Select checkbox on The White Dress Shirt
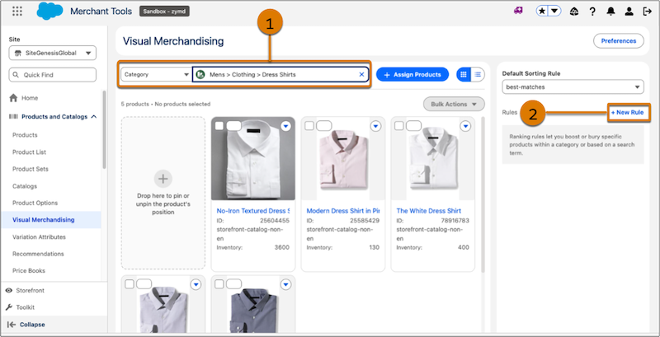The width and height of the screenshot is (660, 337). (399, 125)
